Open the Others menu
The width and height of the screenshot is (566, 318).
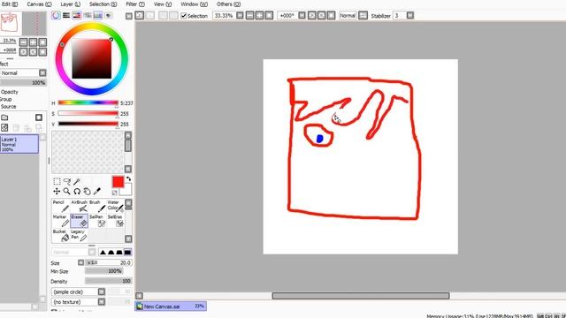pos(228,4)
